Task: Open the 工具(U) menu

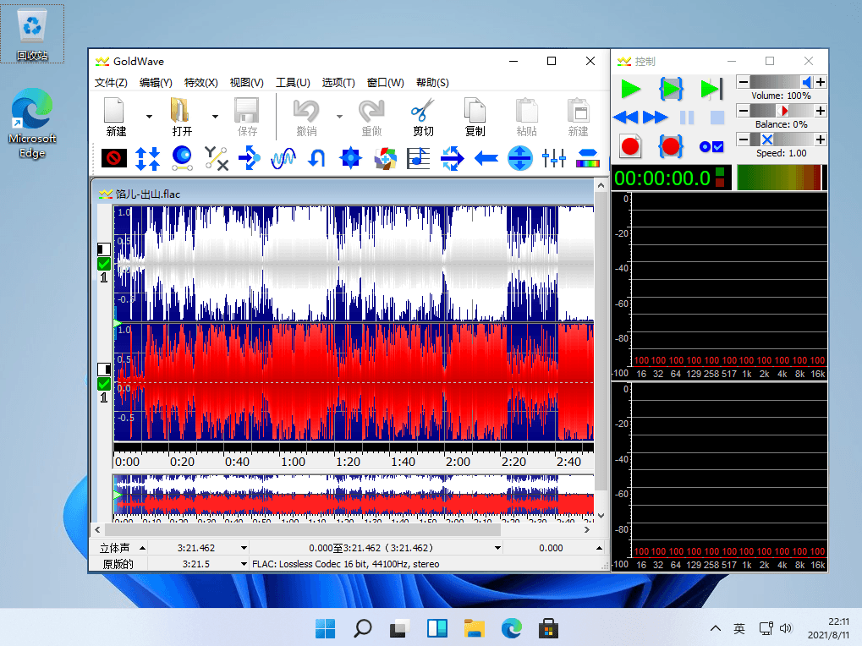Action: (x=293, y=82)
